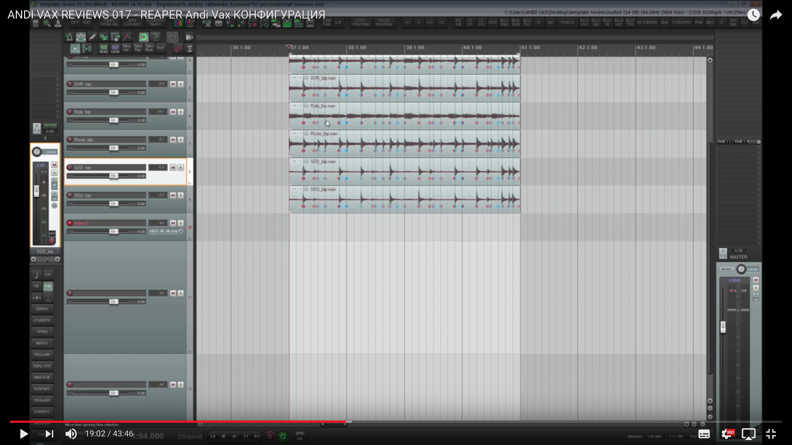Screen dimensions: 792x445
Task: Click the hourglass icon in toolbar
Action: [x=190, y=49]
